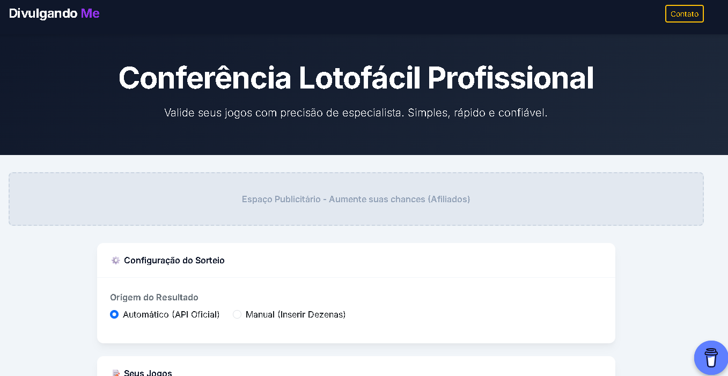Click the hero subtitle about validating games
Viewport: 728px width, 376px height.
click(356, 113)
